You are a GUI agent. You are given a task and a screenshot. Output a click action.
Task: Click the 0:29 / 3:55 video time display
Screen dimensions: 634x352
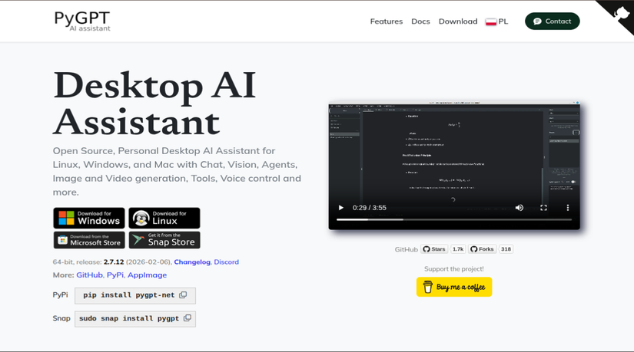[x=369, y=208]
